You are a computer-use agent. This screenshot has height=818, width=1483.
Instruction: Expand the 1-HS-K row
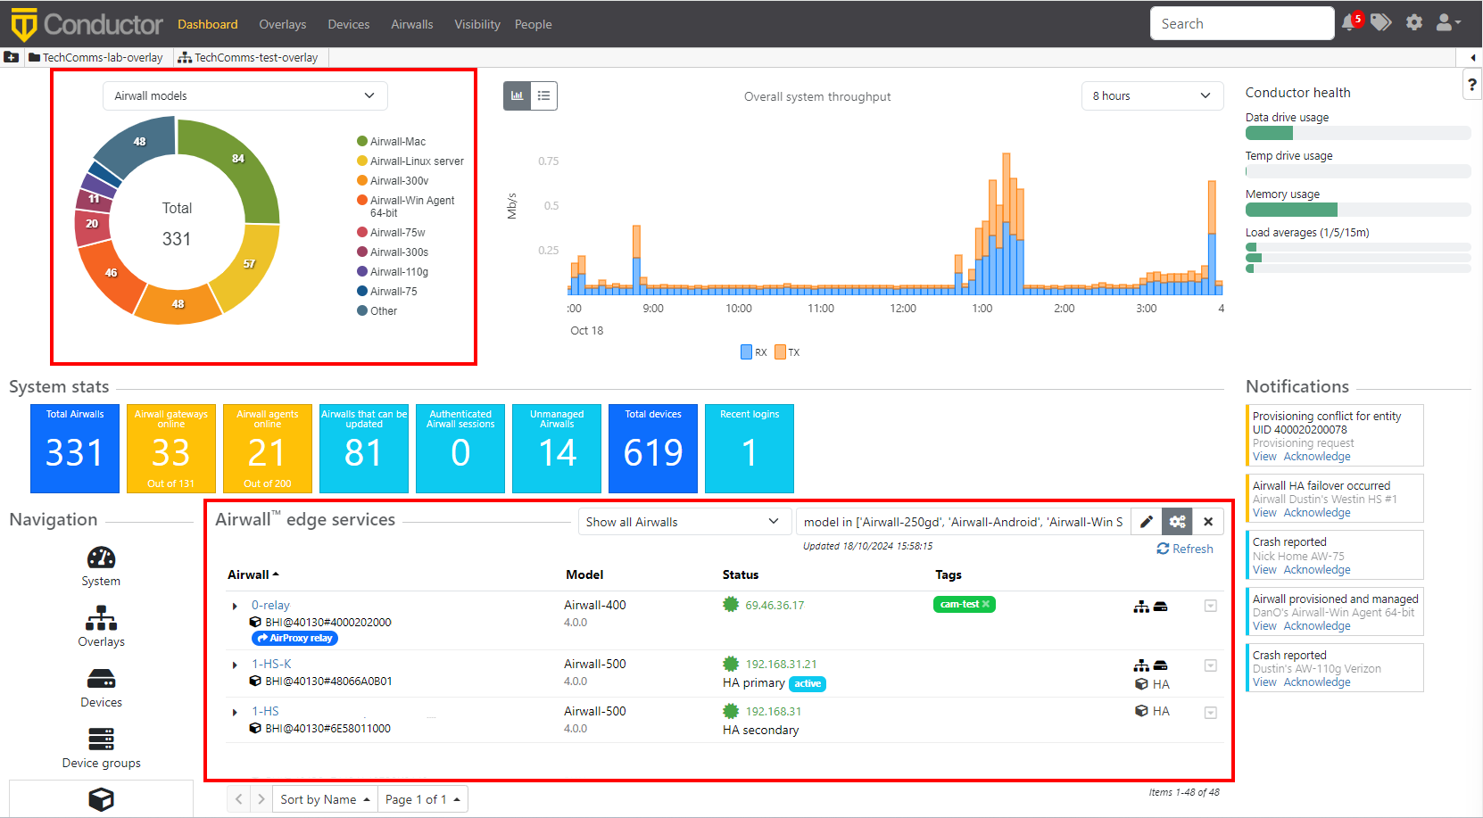coord(235,665)
